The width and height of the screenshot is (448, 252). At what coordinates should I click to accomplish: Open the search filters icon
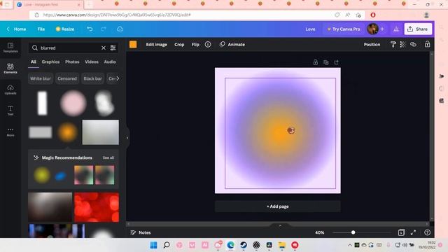click(x=113, y=48)
